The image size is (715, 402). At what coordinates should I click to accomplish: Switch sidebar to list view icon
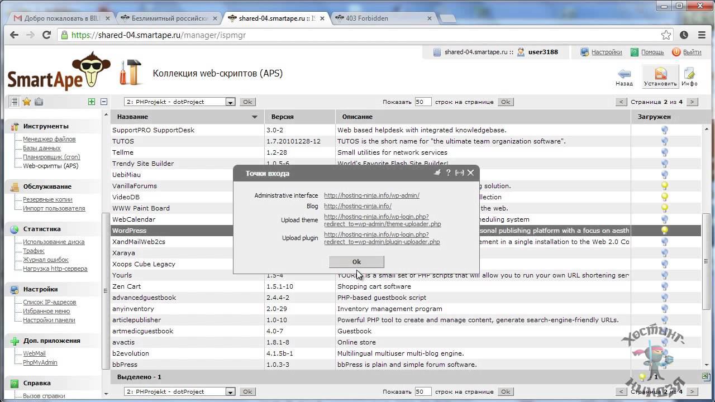(x=14, y=102)
